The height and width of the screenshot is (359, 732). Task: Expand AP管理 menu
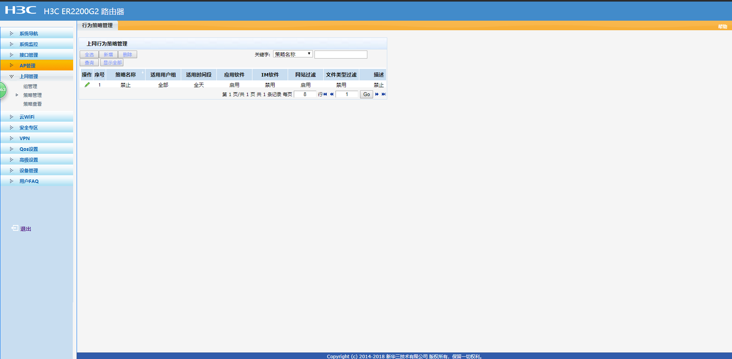(37, 65)
